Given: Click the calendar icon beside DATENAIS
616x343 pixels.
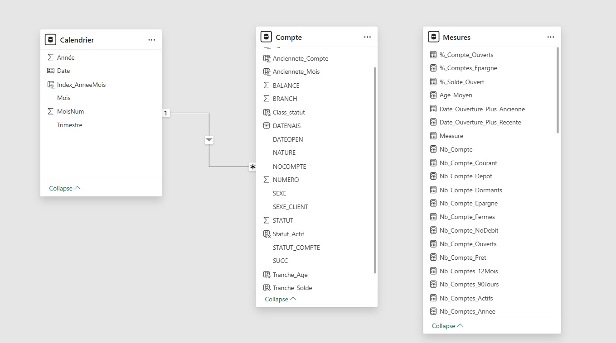Looking at the screenshot, I should tap(267, 126).
